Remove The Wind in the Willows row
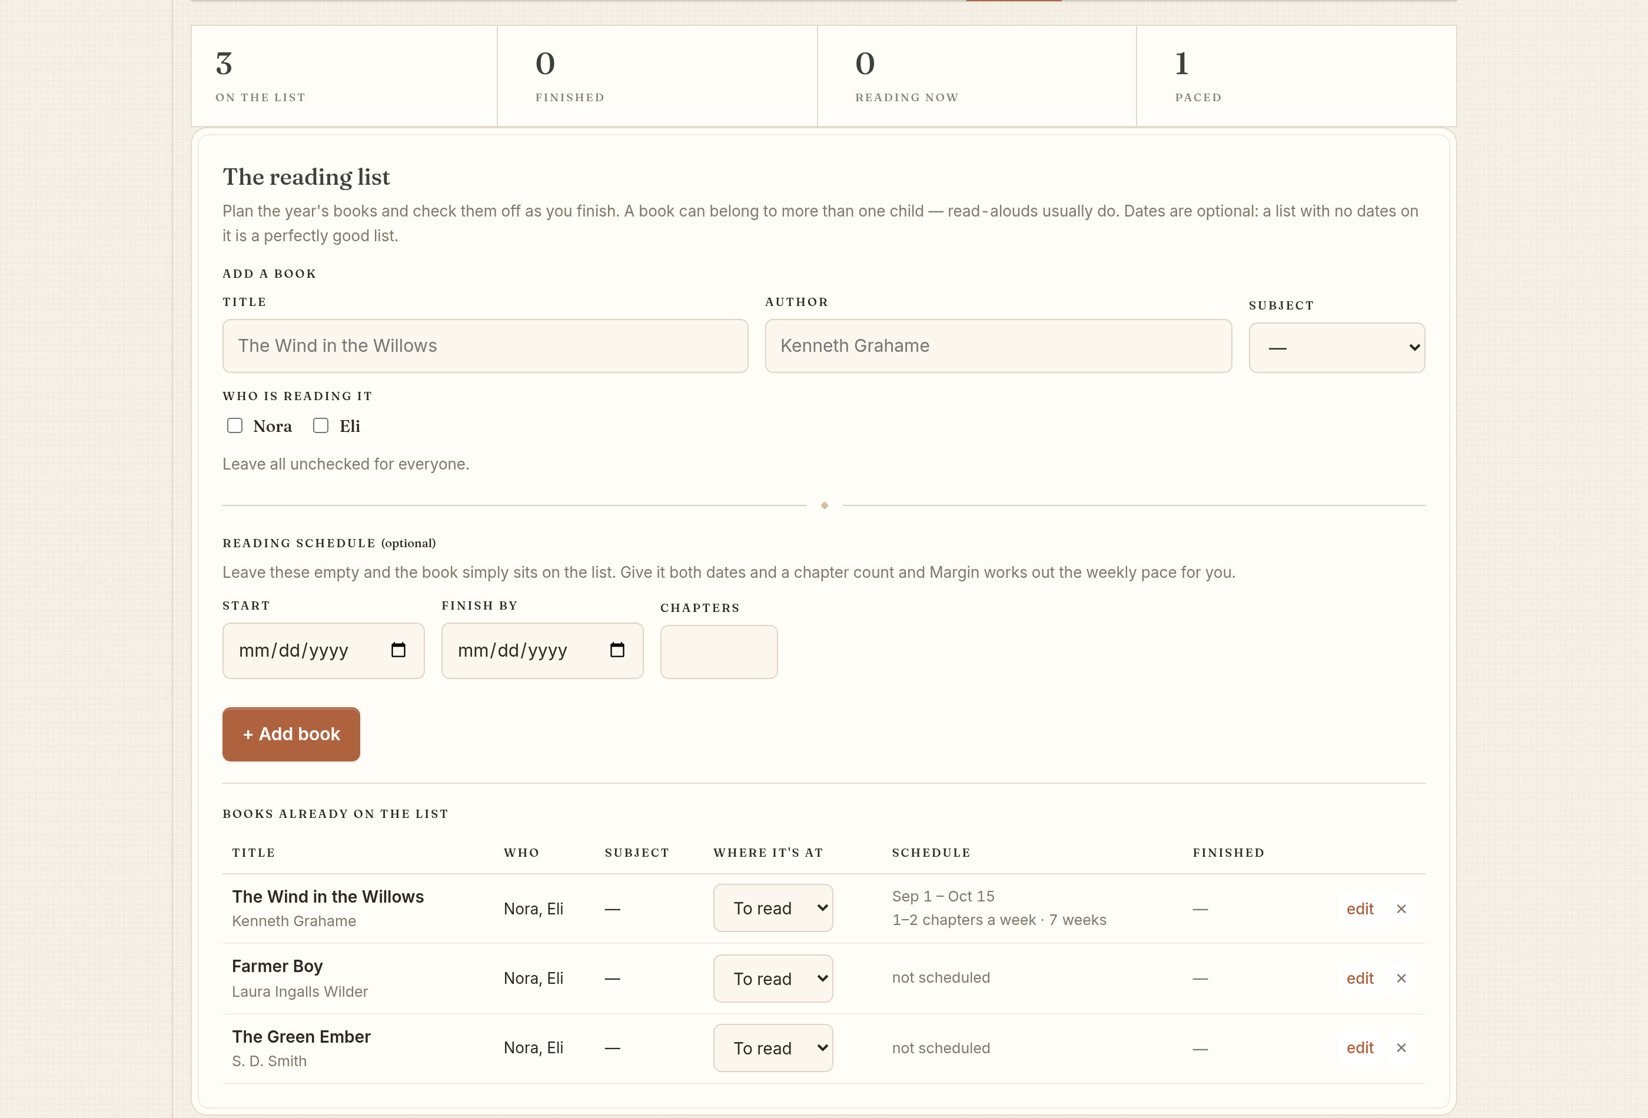The height and width of the screenshot is (1118, 1648). [1401, 909]
